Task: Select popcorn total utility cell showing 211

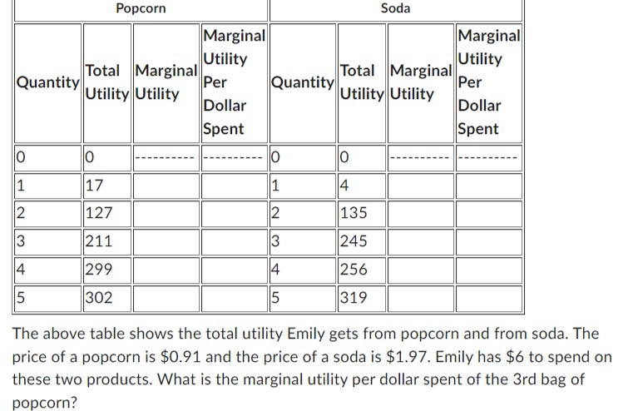Action: point(107,241)
